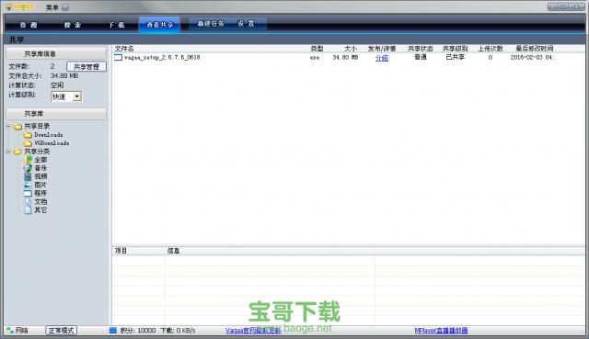
Task: Switch to the 下载 tab
Action: point(117,25)
